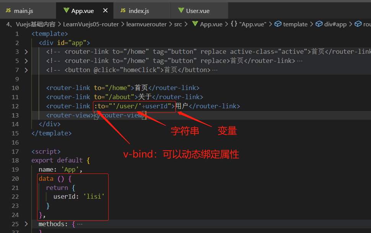Click the collapsed ellipsis after methods brace
The image size is (371, 233).
click(x=80, y=224)
